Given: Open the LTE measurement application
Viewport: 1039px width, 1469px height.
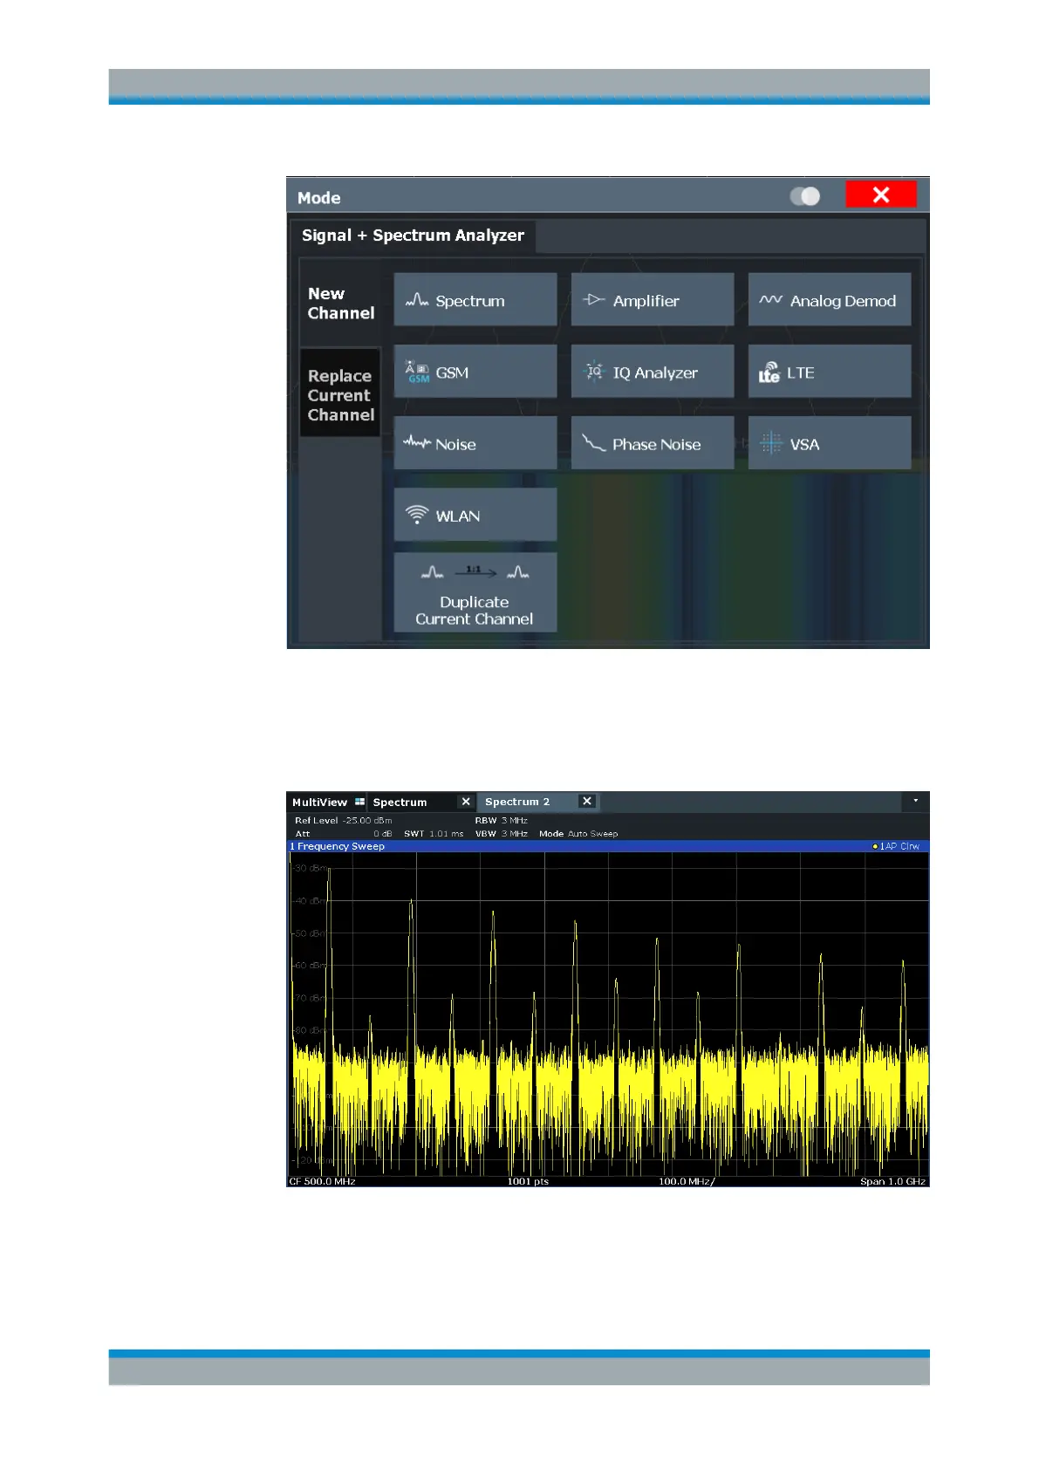Looking at the screenshot, I should tap(829, 372).
